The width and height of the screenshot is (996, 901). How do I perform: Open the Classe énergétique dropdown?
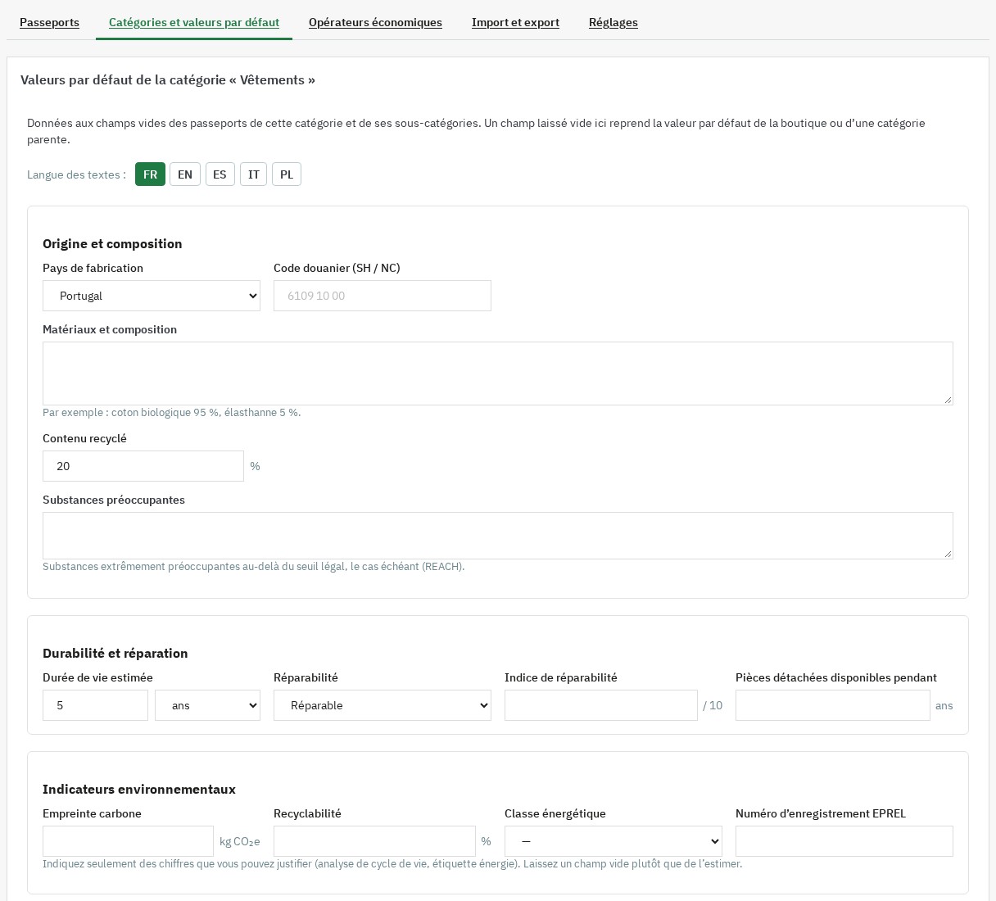tap(613, 841)
